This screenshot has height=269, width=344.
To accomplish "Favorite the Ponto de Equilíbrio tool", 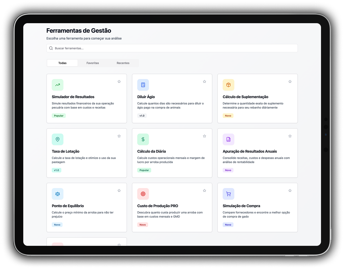I will click(x=119, y=190).
